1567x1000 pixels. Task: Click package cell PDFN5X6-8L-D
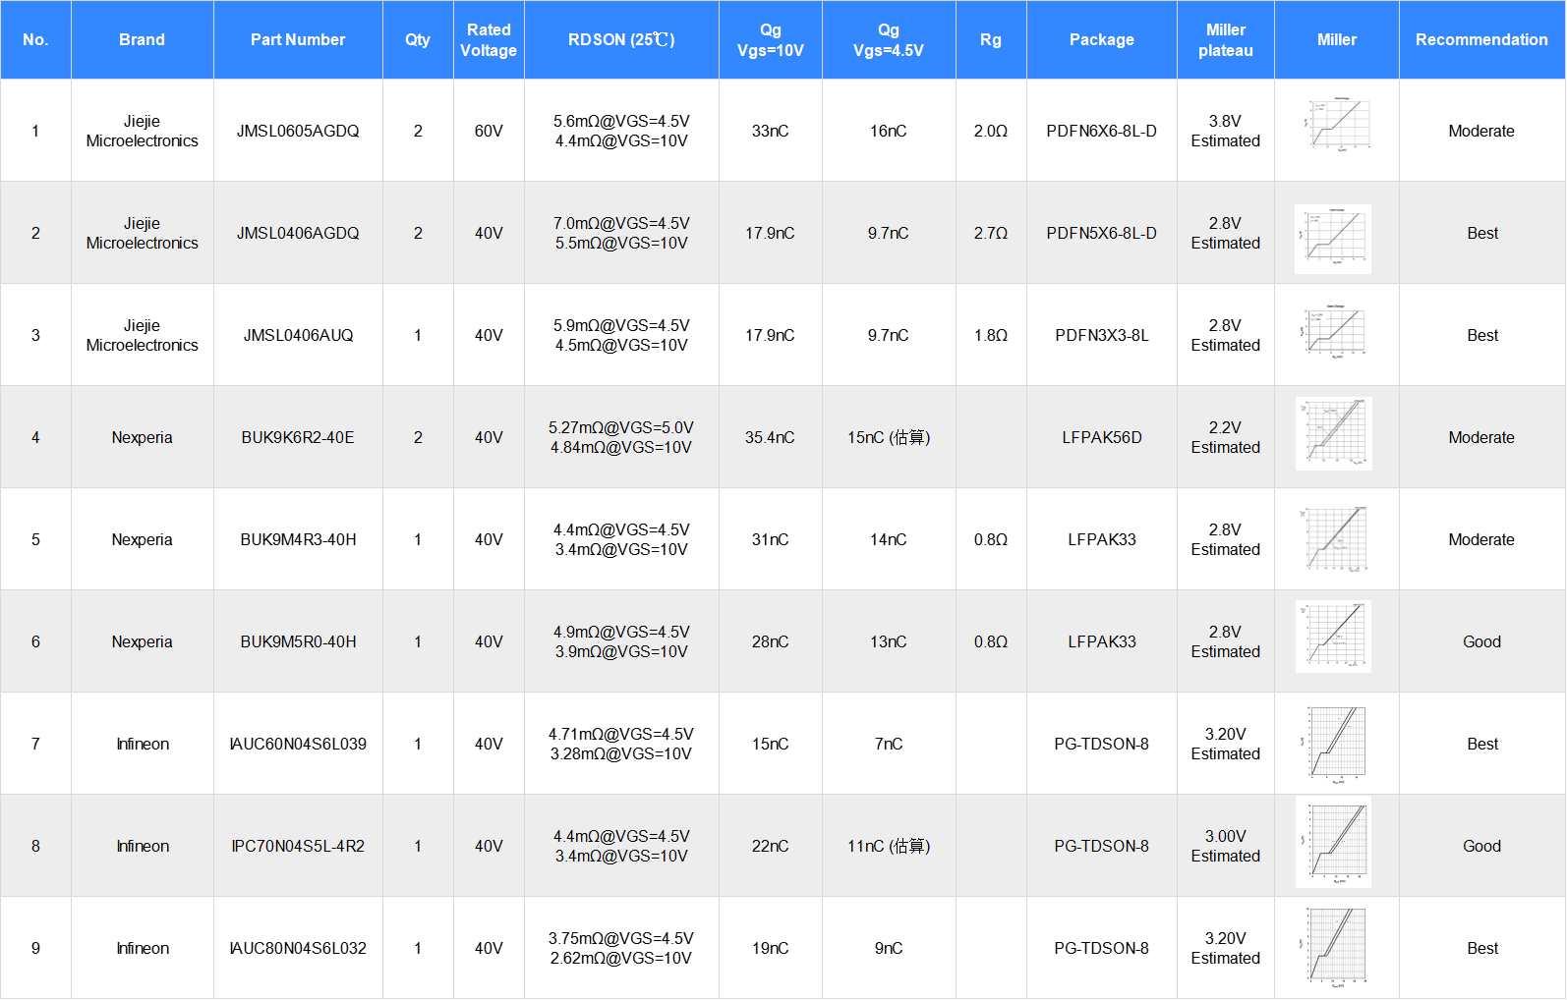[1101, 233]
